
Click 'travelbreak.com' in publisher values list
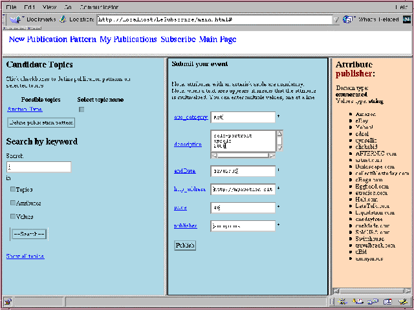click(375, 245)
